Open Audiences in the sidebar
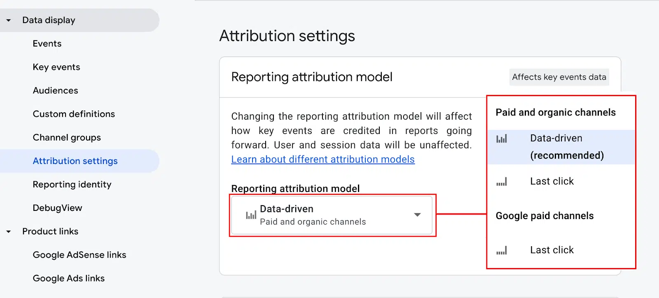 55,90
